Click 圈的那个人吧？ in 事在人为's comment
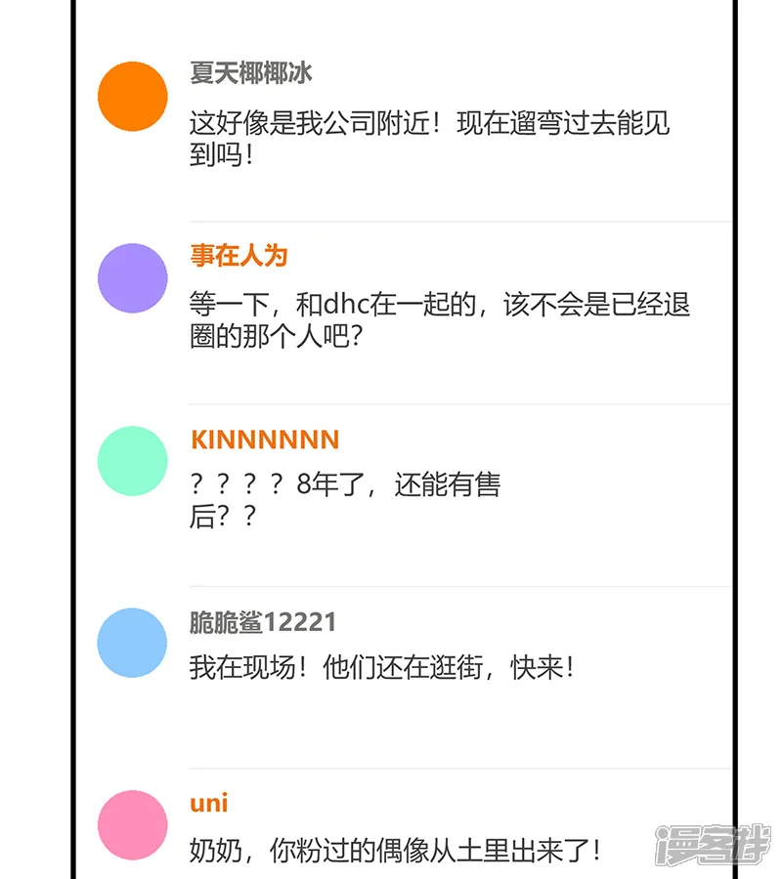Viewport: 782px width, 879px height. tap(277, 337)
